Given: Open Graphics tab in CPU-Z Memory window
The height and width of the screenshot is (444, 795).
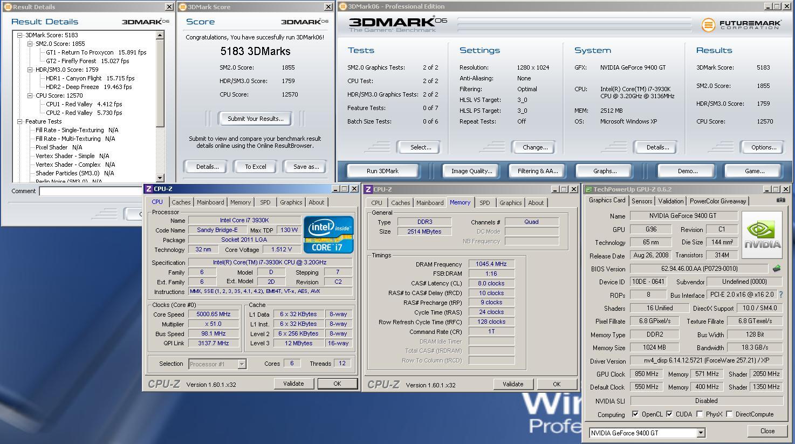Looking at the screenshot, I should (x=510, y=203).
